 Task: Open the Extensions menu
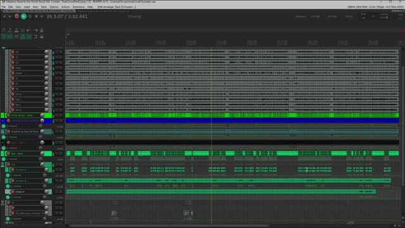coord(78,7)
